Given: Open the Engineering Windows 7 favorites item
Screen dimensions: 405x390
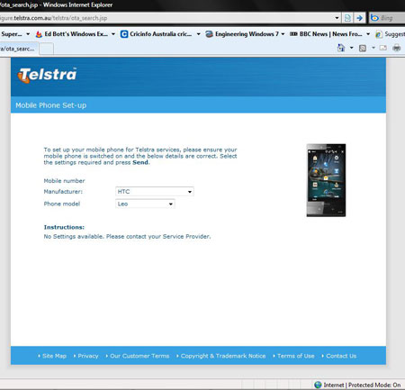Looking at the screenshot, I should pos(242,34).
